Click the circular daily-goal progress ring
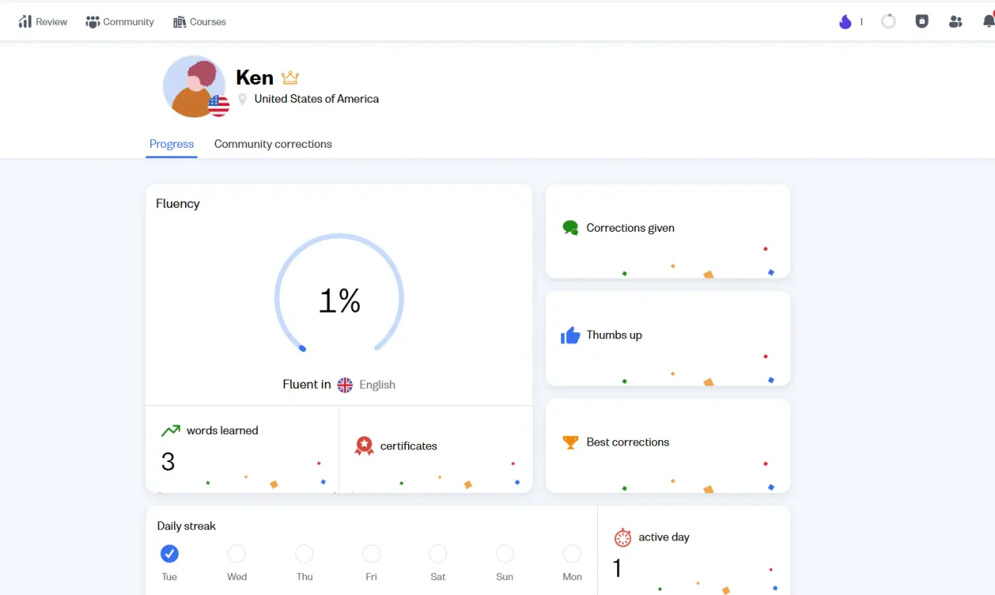The width and height of the screenshot is (995, 595). (889, 22)
